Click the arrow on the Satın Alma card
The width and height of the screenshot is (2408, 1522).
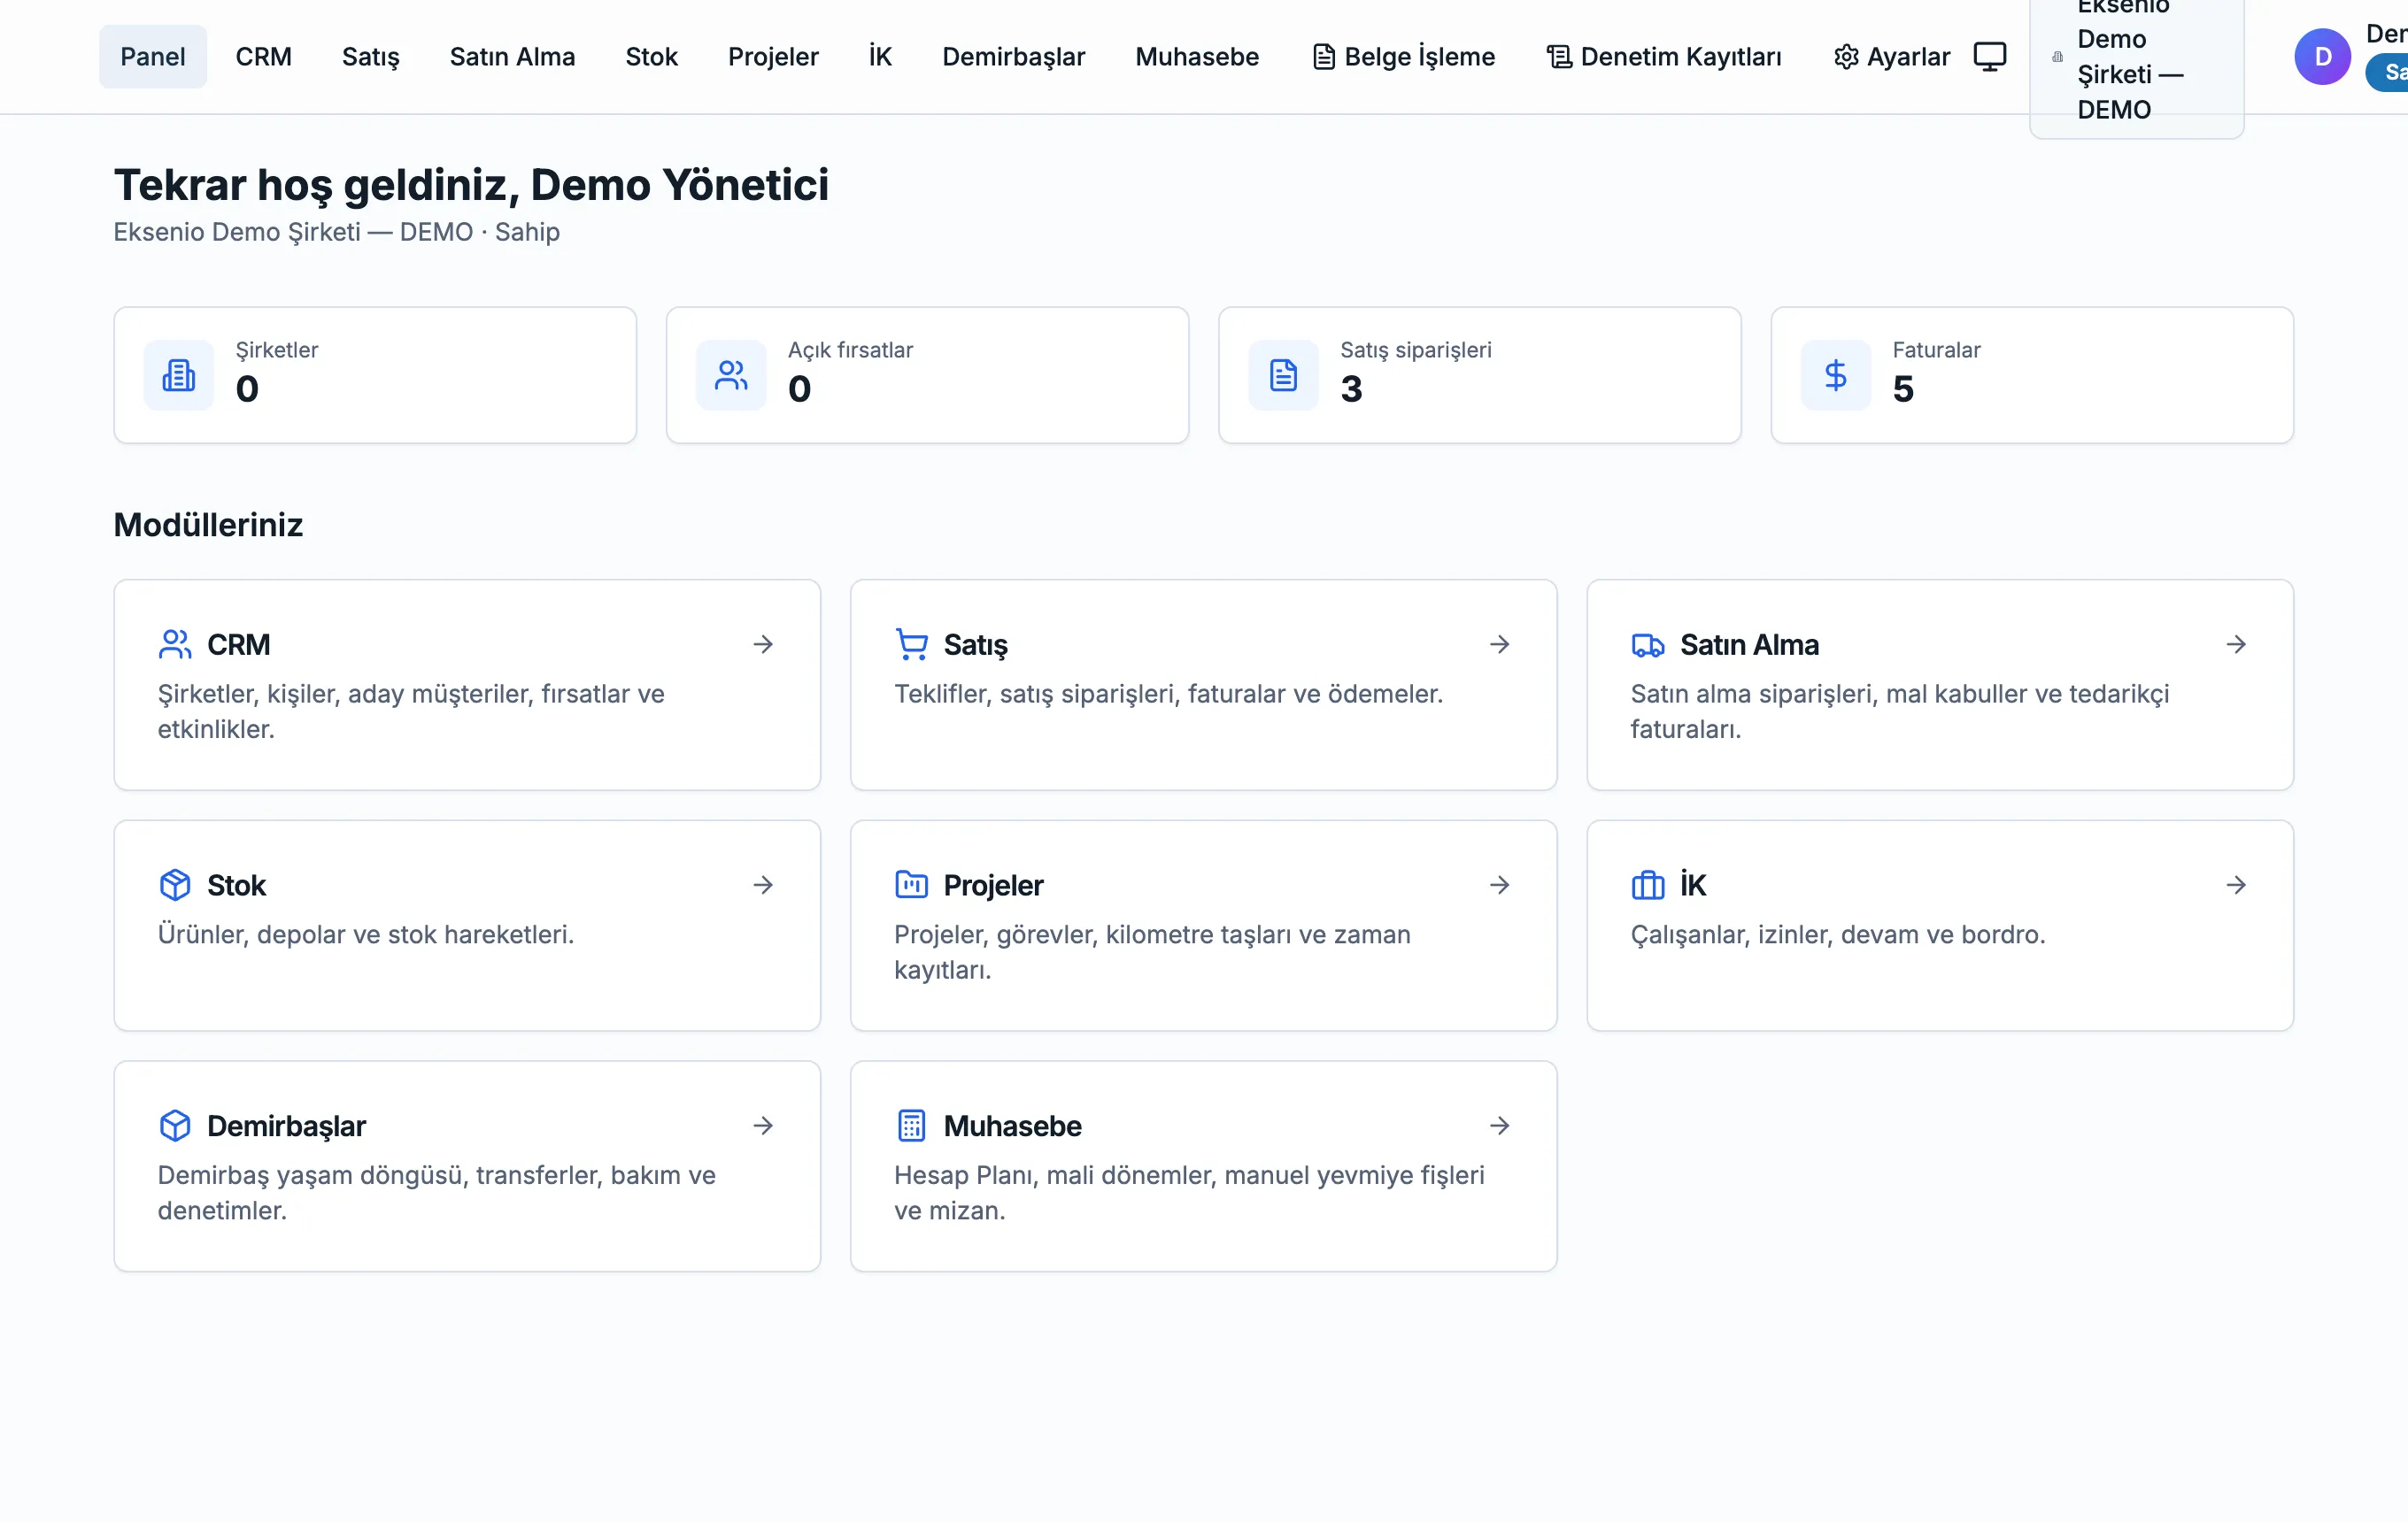click(x=2236, y=644)
